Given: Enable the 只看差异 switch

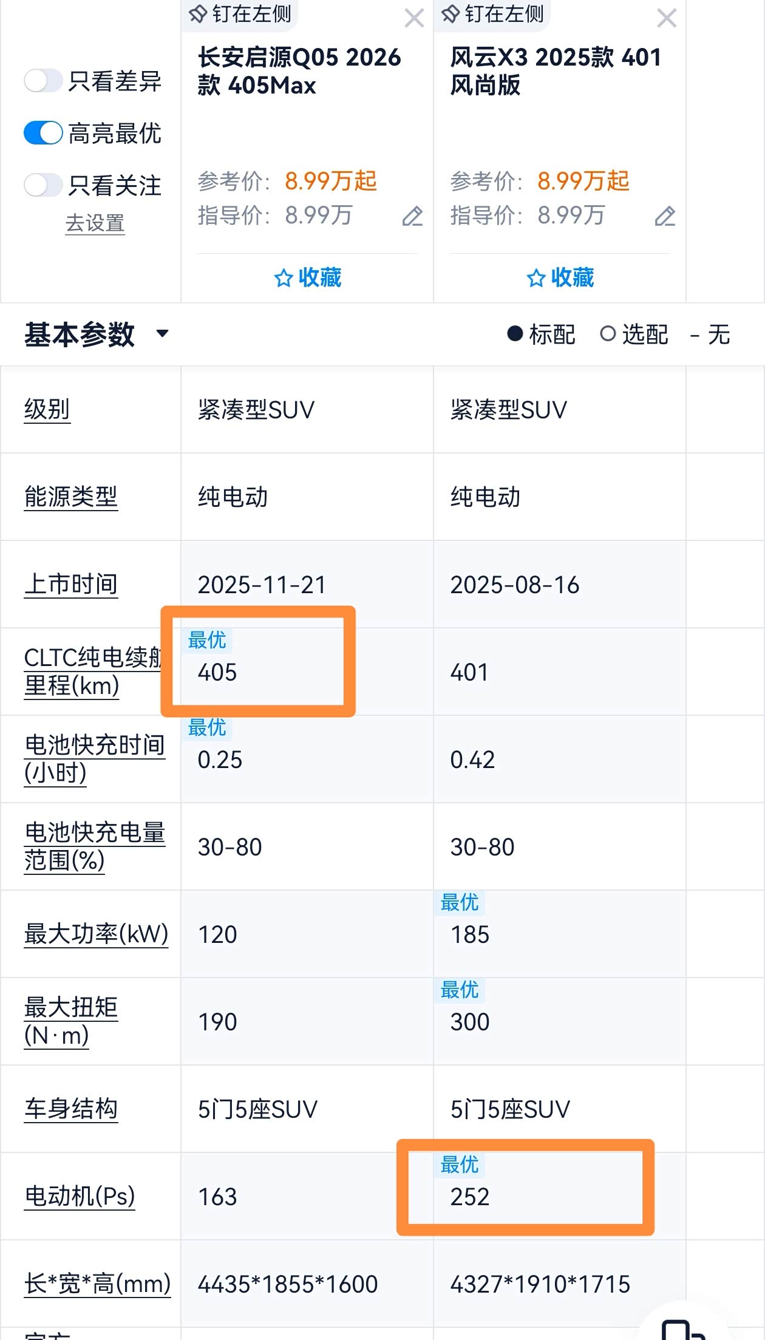Looking at the screenshot, I should pyautogui.click(x=43, y=81).
